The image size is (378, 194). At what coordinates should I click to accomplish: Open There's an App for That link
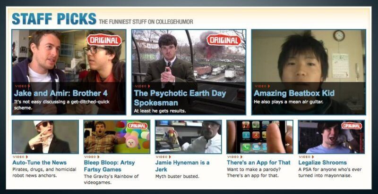point(258,162)
